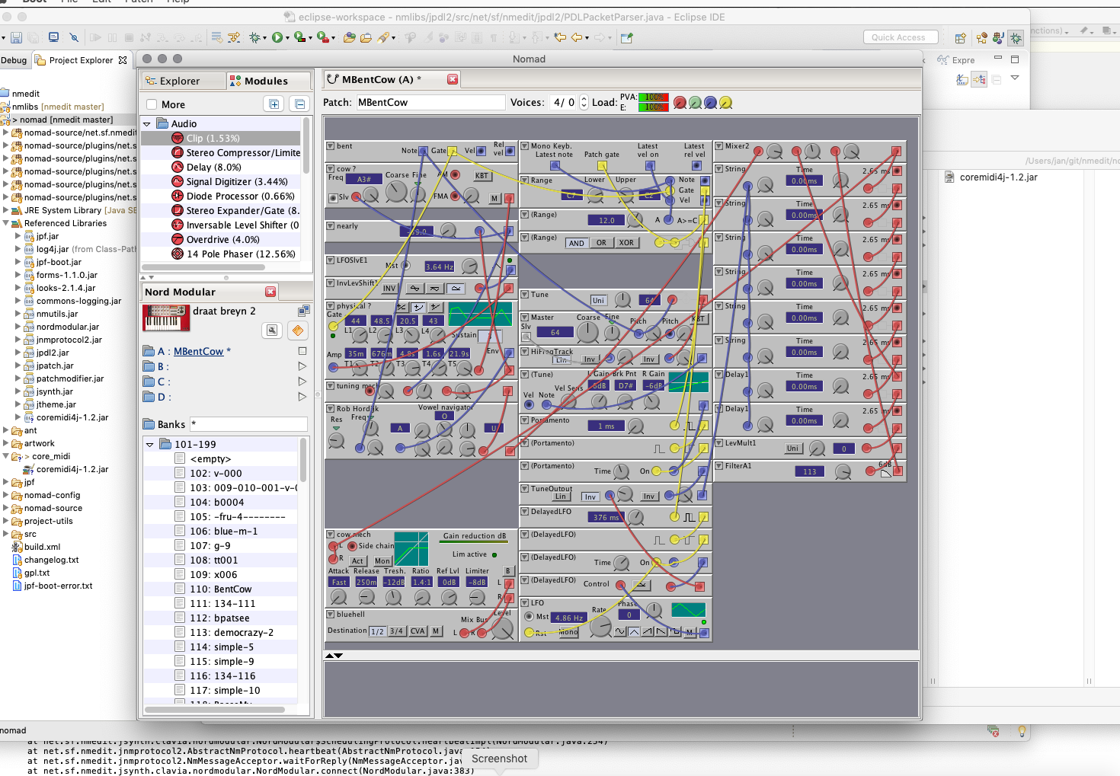Click the Skip All Breakpoints icon

tap(74, 37)
